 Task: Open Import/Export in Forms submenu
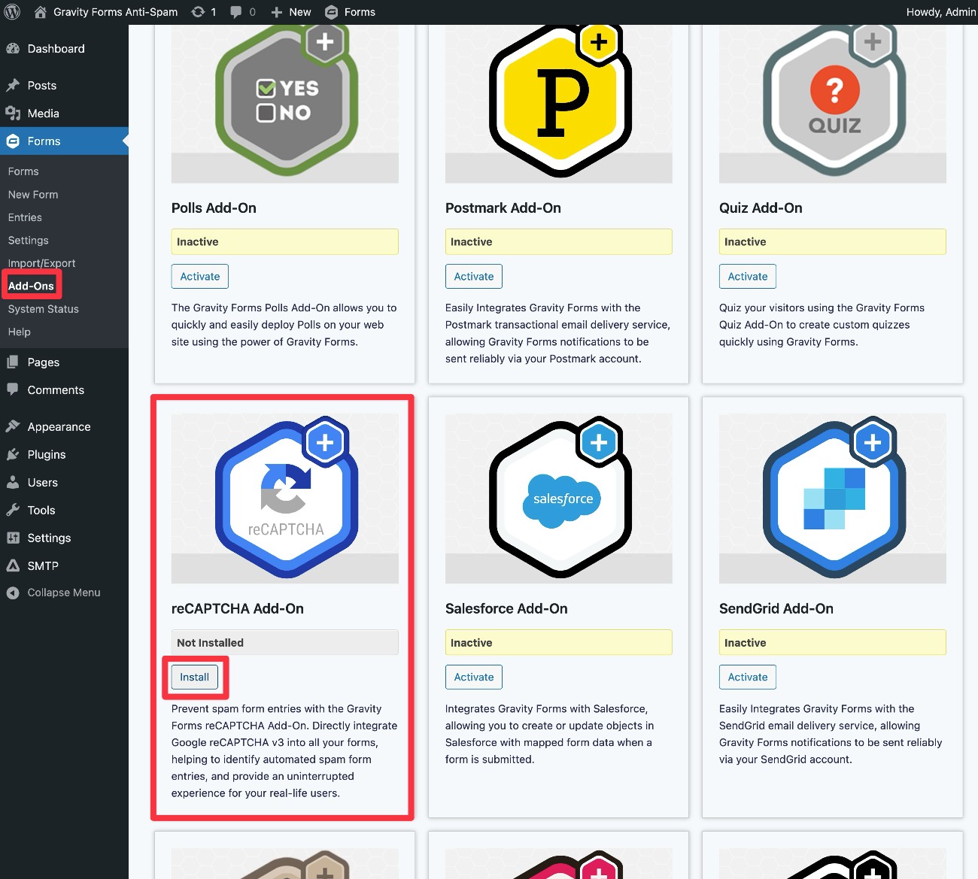(41, 263)
